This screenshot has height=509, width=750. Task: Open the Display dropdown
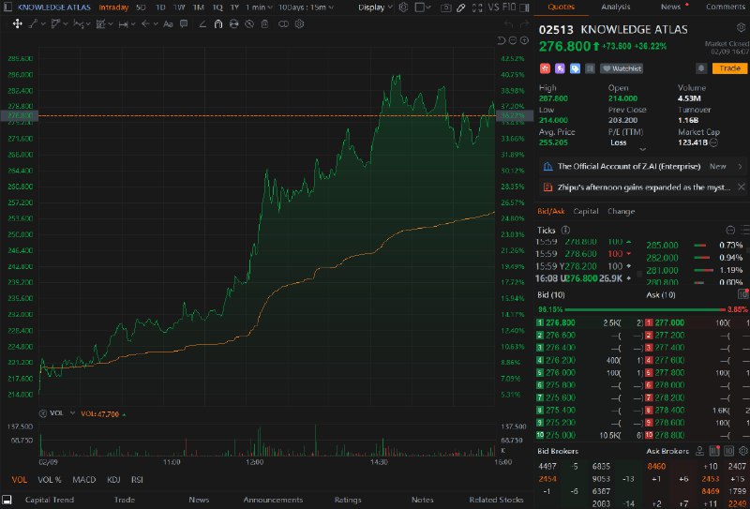pos(375,7)
